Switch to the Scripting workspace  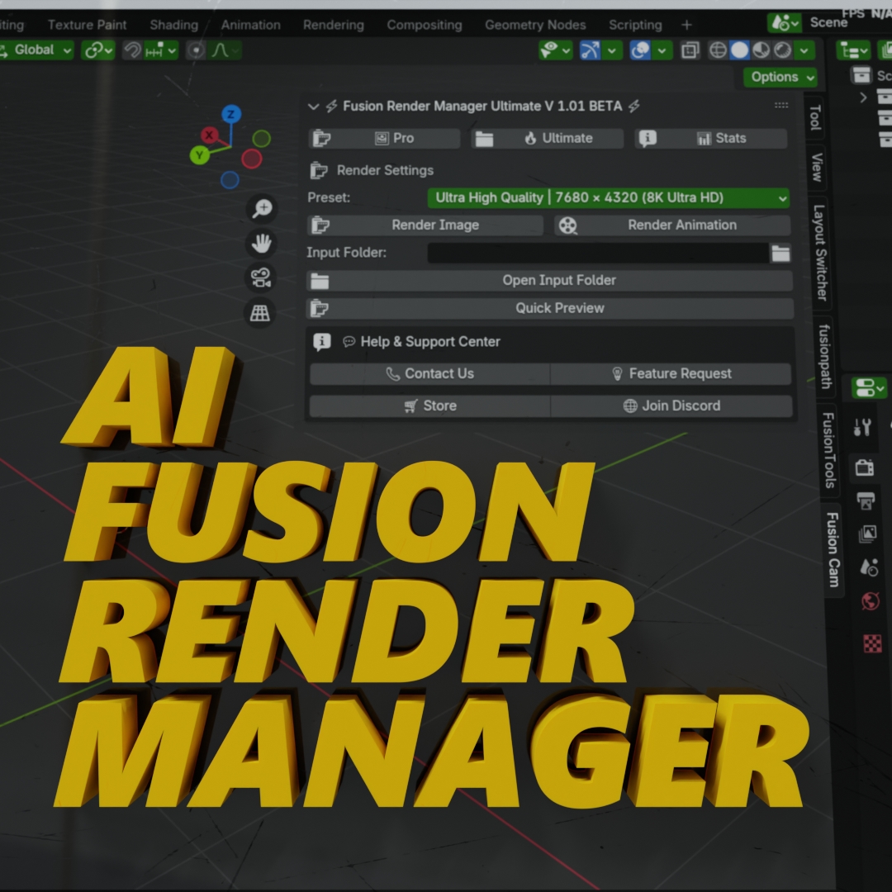click(635, 25)
